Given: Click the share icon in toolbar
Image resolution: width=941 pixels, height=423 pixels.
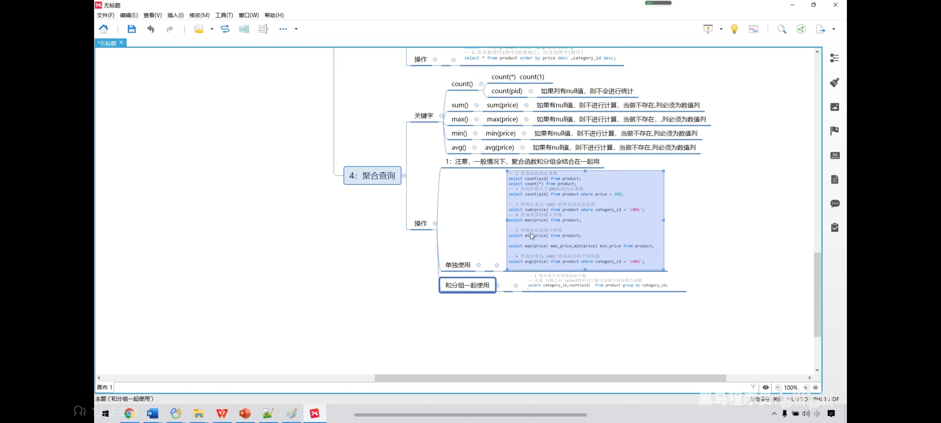Looking at the screenshot, I should click(801, 29).
